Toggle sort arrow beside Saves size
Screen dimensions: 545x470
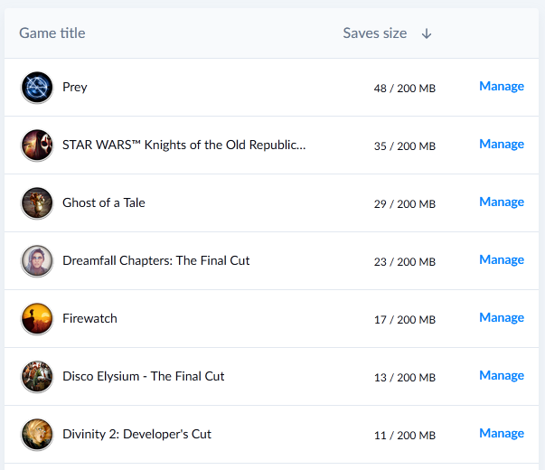pyautogui.click(x=427, y=33)
